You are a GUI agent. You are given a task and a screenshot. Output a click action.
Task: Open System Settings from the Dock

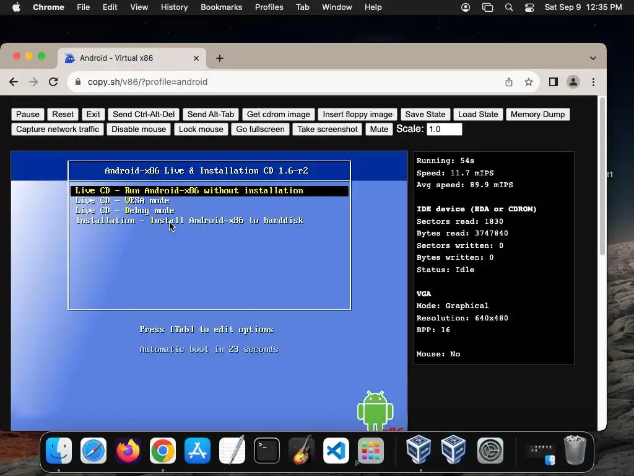[490, 451]
